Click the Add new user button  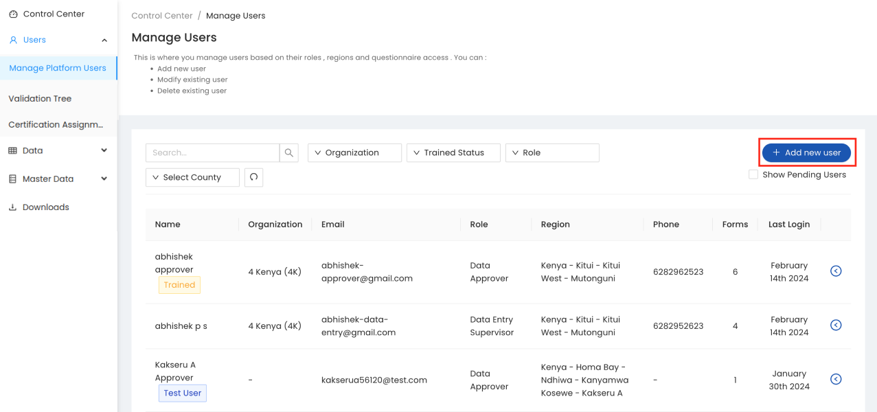pos(806,152)
